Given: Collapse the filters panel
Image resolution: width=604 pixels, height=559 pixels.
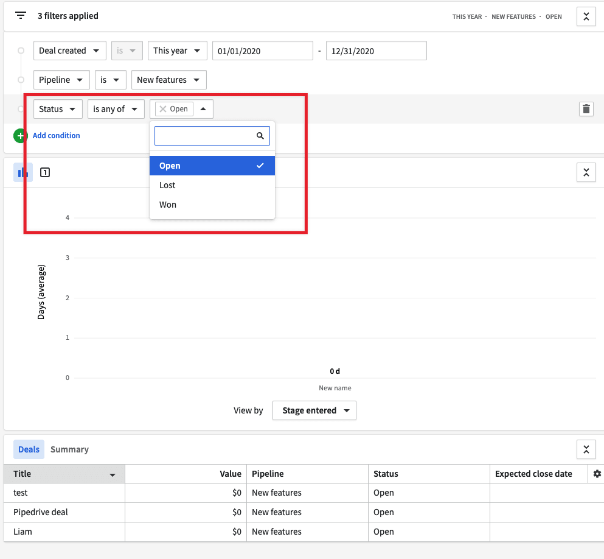Looking at the screenshot, I should point(586,16).
